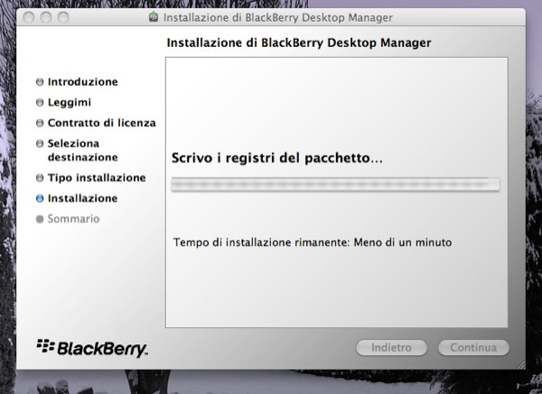
Task: Click the Indietro button
Action: [391, 347]
